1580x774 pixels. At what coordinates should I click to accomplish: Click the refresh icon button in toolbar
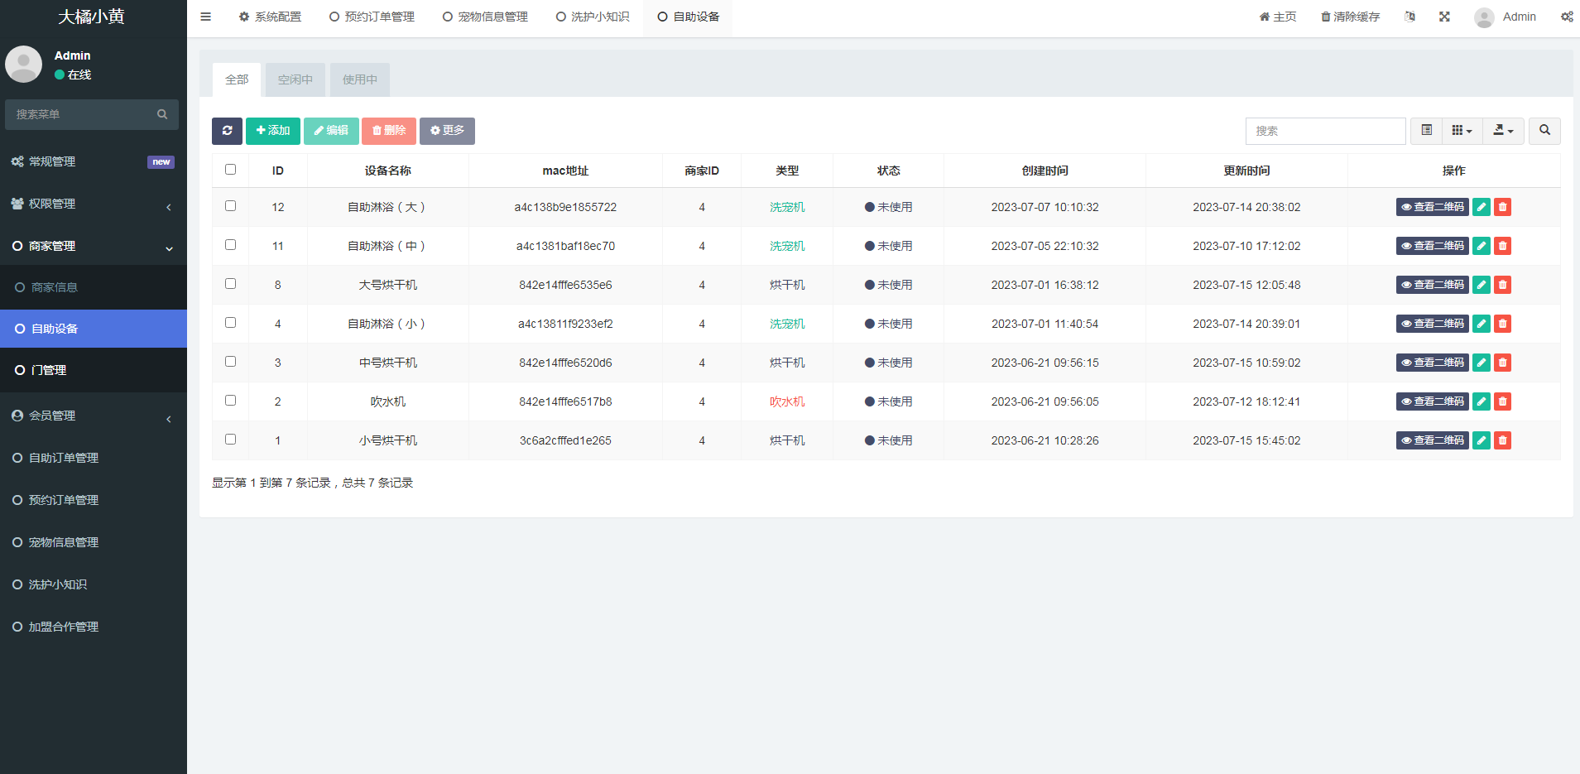[x=227, y=131]
